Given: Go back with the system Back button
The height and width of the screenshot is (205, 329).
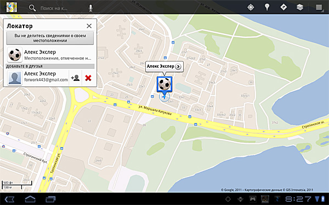Looking at the screenshot, I should coord(10,199).
